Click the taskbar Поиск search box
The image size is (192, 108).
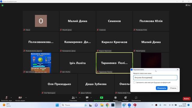pos(74,105)
